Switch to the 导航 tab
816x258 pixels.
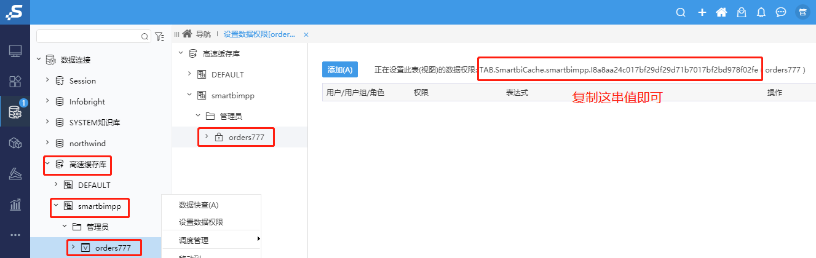[x=203, y=34]
